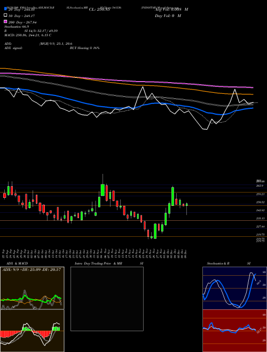The width and height of the screenshot is (267, 352).
Task: Click the 'ADX & MACD' panel title
Action: click(17, 263)
